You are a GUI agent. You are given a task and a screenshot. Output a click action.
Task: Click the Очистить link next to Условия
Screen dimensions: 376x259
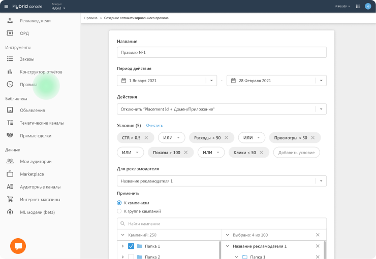154,125
